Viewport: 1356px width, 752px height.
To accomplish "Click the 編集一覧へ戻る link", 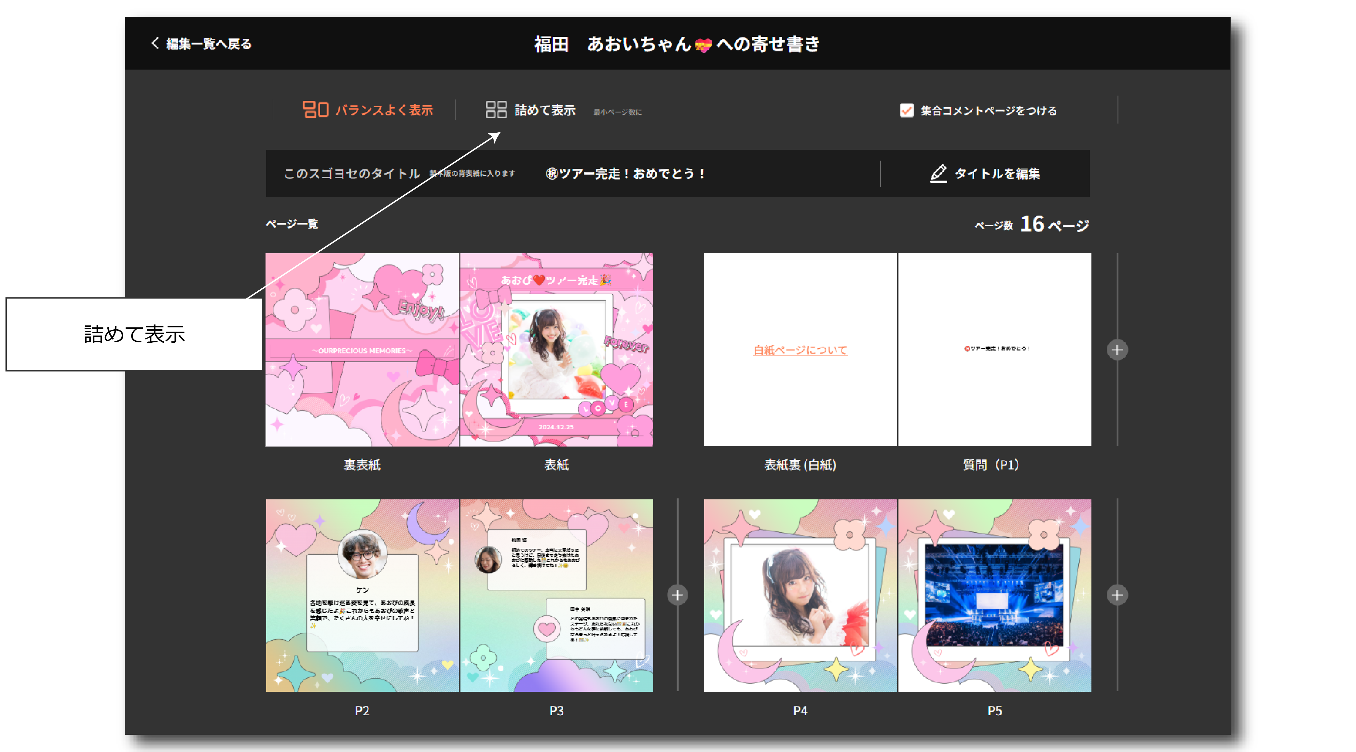I will [x=209, y=44].
